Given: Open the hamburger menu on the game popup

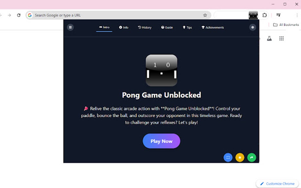Looking at the screenshot, I should (x=70, y=27).
